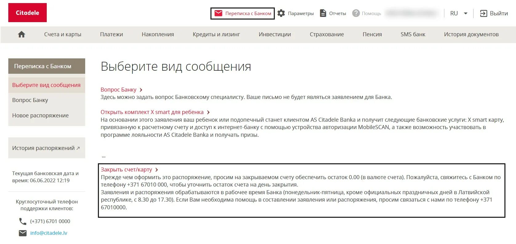Viewport: 516px width, 244px height.
Task: Click chevron next to X smart для ребенка
Action: pos(208,112)
